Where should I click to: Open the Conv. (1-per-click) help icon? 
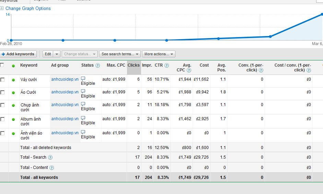tap(261, 70)
